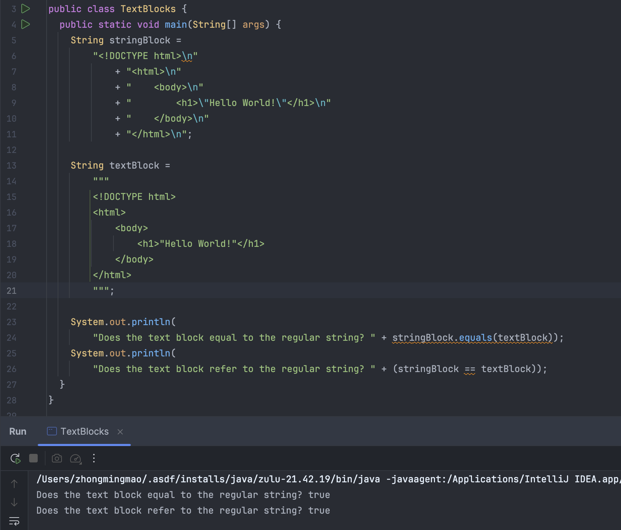Click line number 13 in the gutter
Viewport: 621px width, 530px height.
pos(11,165)
